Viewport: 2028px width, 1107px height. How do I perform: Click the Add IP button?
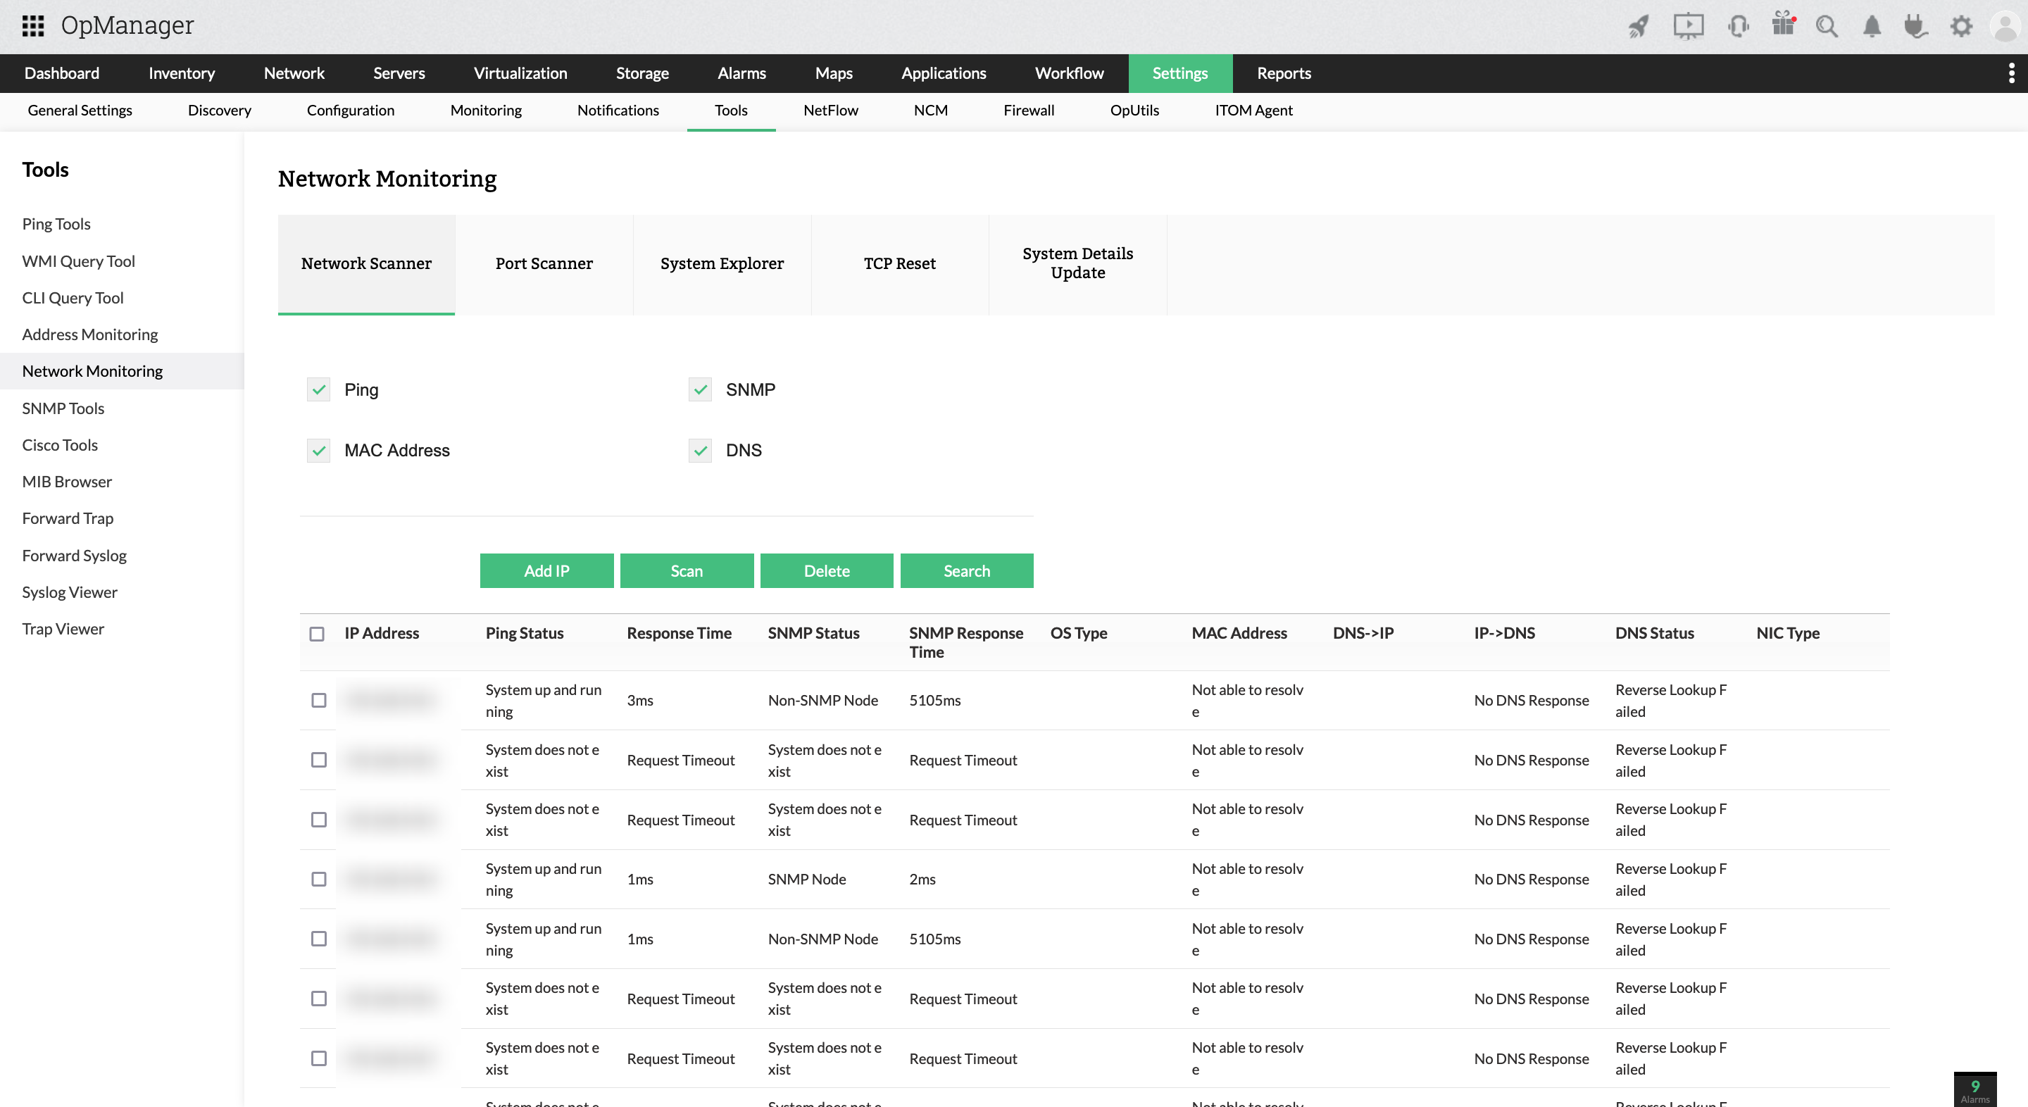point(546,571)
